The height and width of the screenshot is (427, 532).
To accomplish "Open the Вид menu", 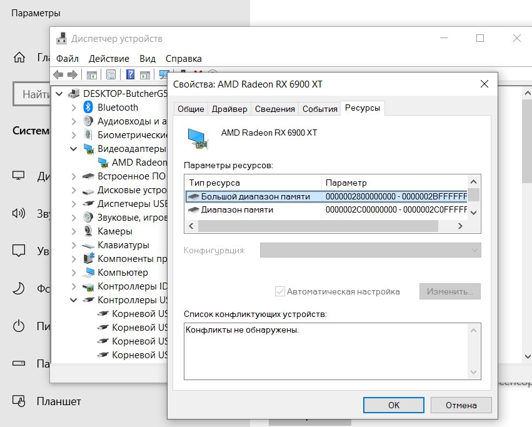I will coord(148,59).
